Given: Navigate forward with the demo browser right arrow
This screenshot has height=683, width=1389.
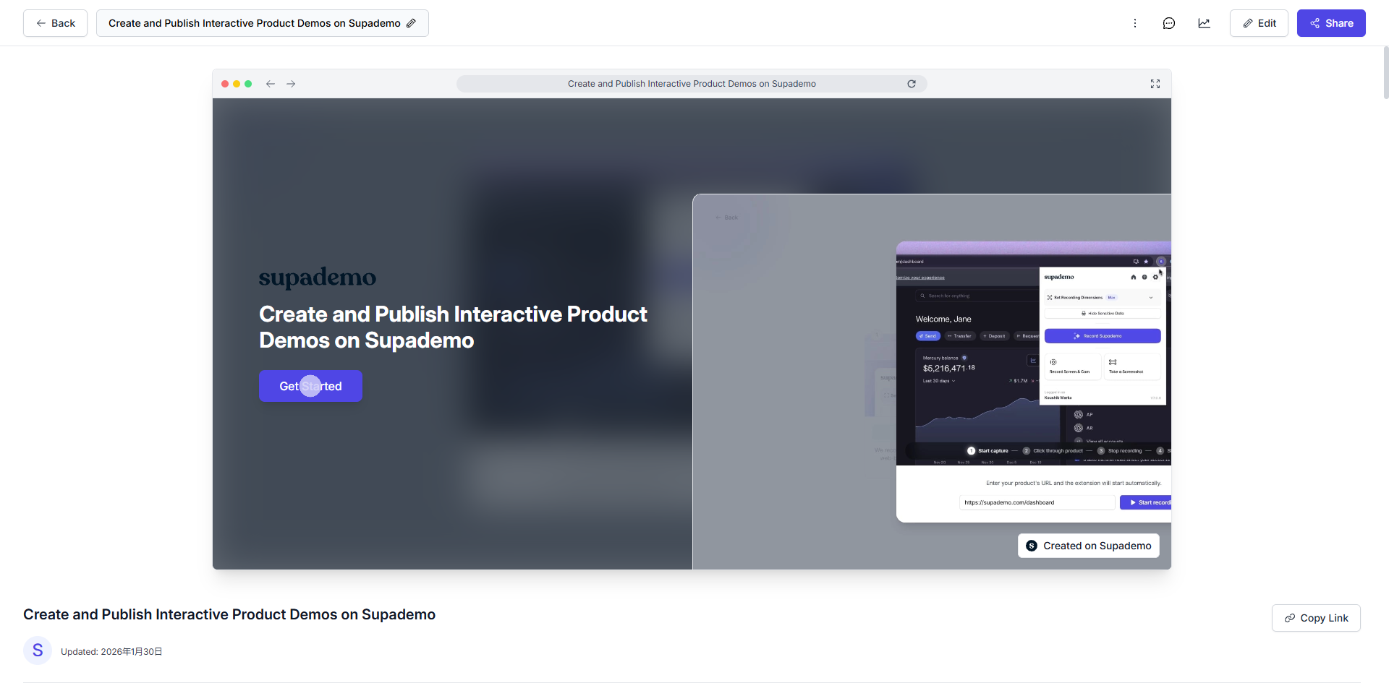Looking at the screenshot, I should point(291,84).
